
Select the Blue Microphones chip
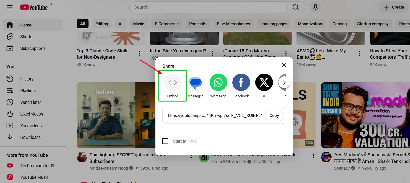233,24
